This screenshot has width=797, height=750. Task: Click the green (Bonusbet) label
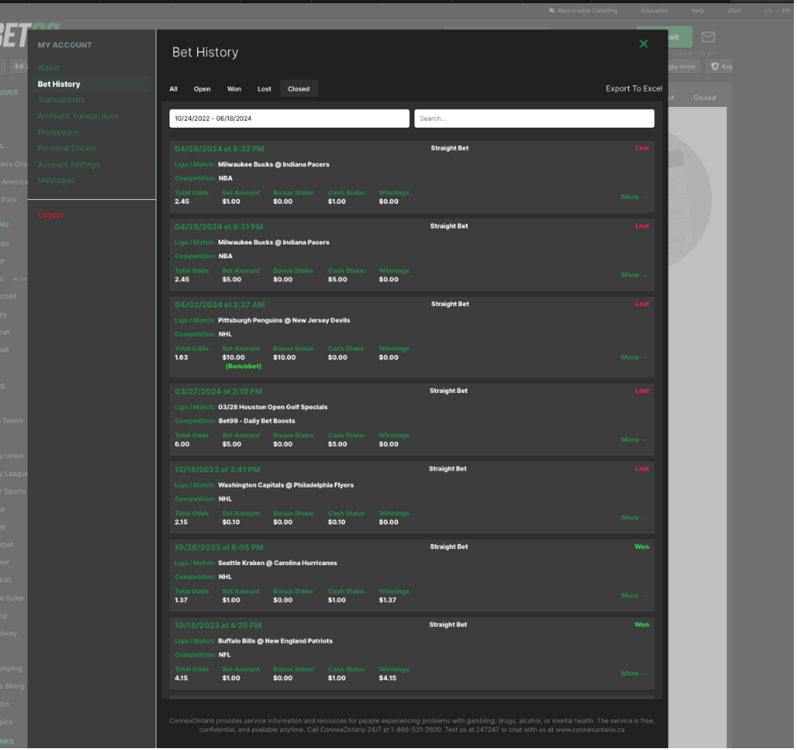point(244,367)
